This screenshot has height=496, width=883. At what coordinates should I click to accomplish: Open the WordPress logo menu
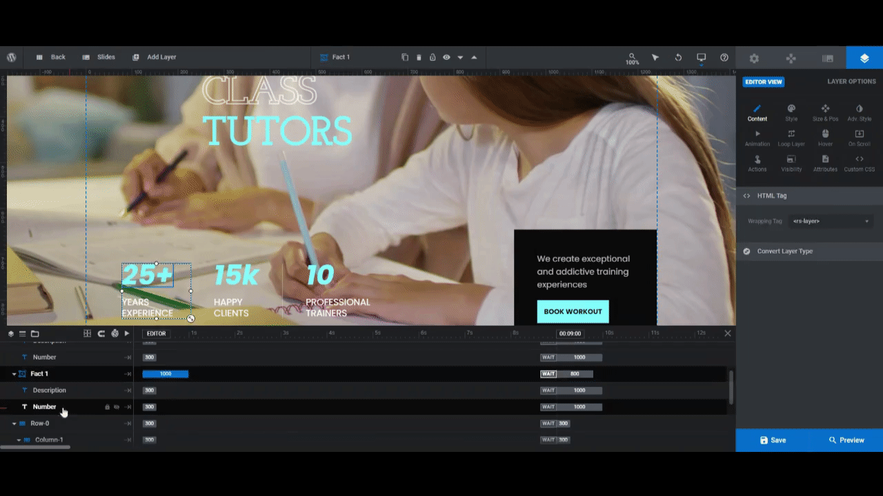click(11, 57)
